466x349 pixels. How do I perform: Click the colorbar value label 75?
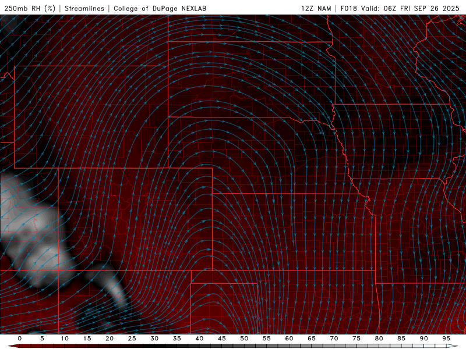pyautogui.click(x=356, y=339)
